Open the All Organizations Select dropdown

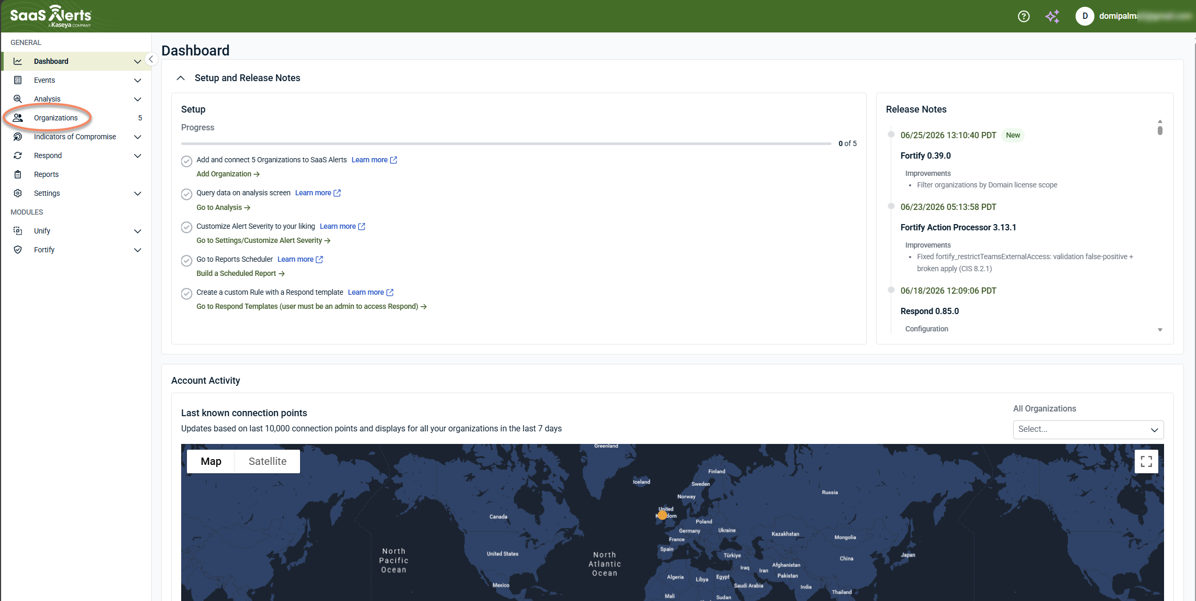(x=1088, y=429)
